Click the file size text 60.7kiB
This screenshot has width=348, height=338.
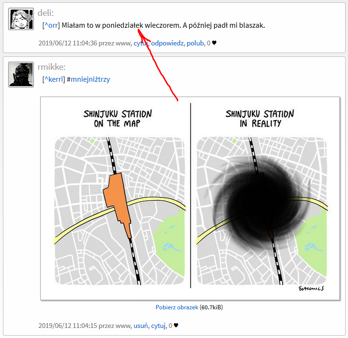click(211, 307)
